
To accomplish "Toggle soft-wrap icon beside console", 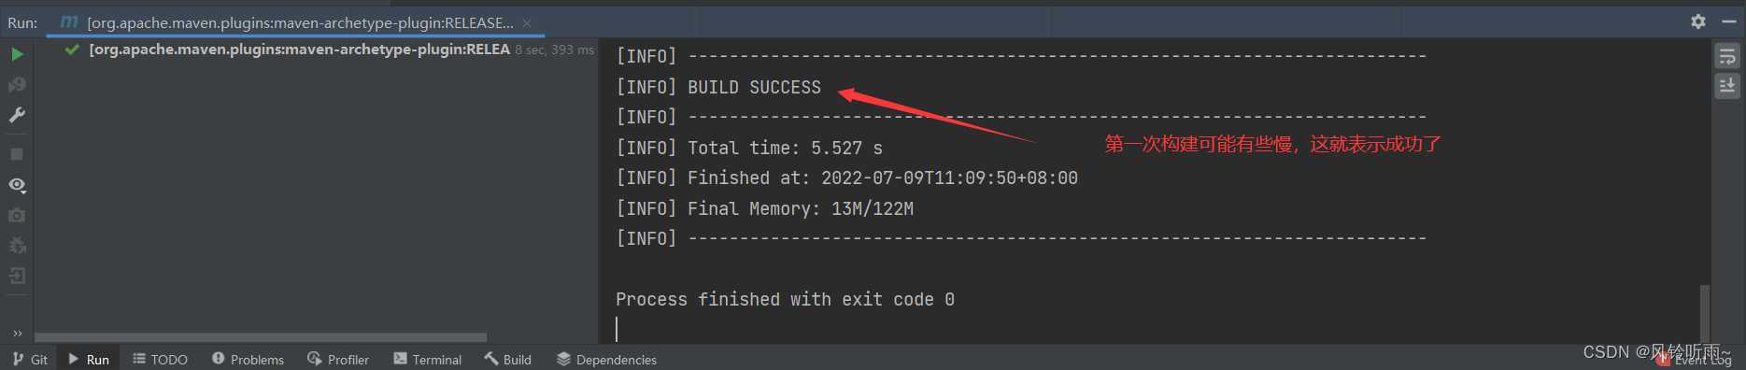I will (1727, 56).
